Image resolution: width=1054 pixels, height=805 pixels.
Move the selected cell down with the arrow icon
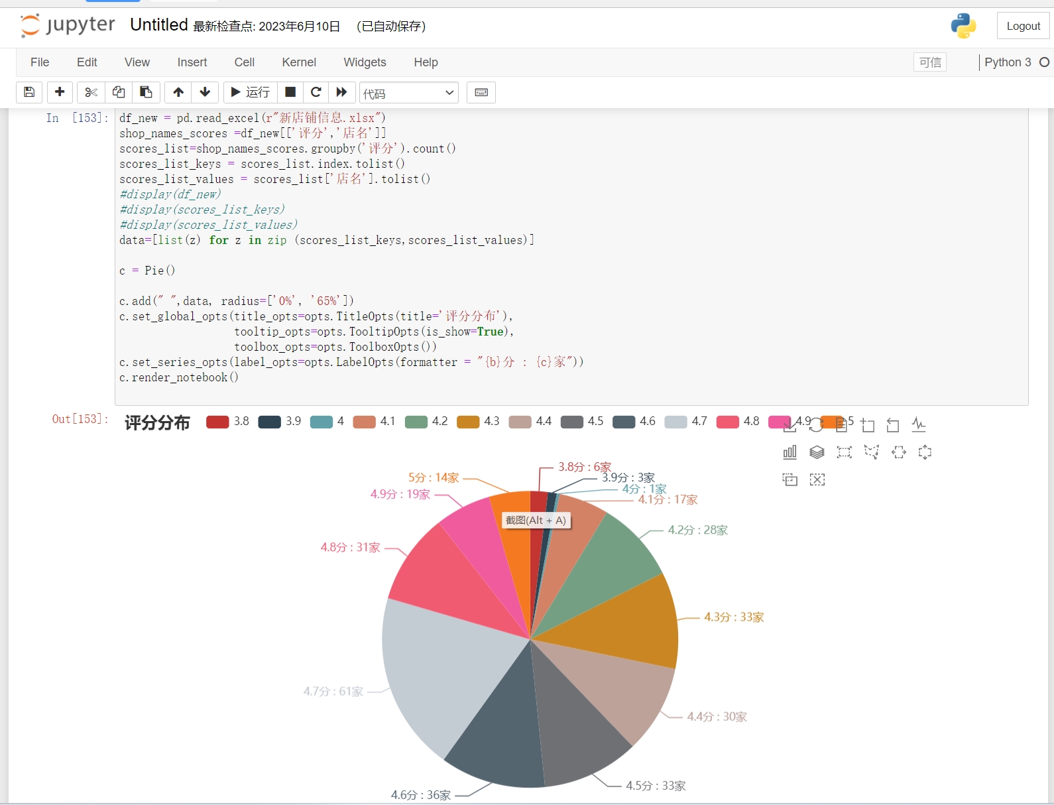click(205, 92)
